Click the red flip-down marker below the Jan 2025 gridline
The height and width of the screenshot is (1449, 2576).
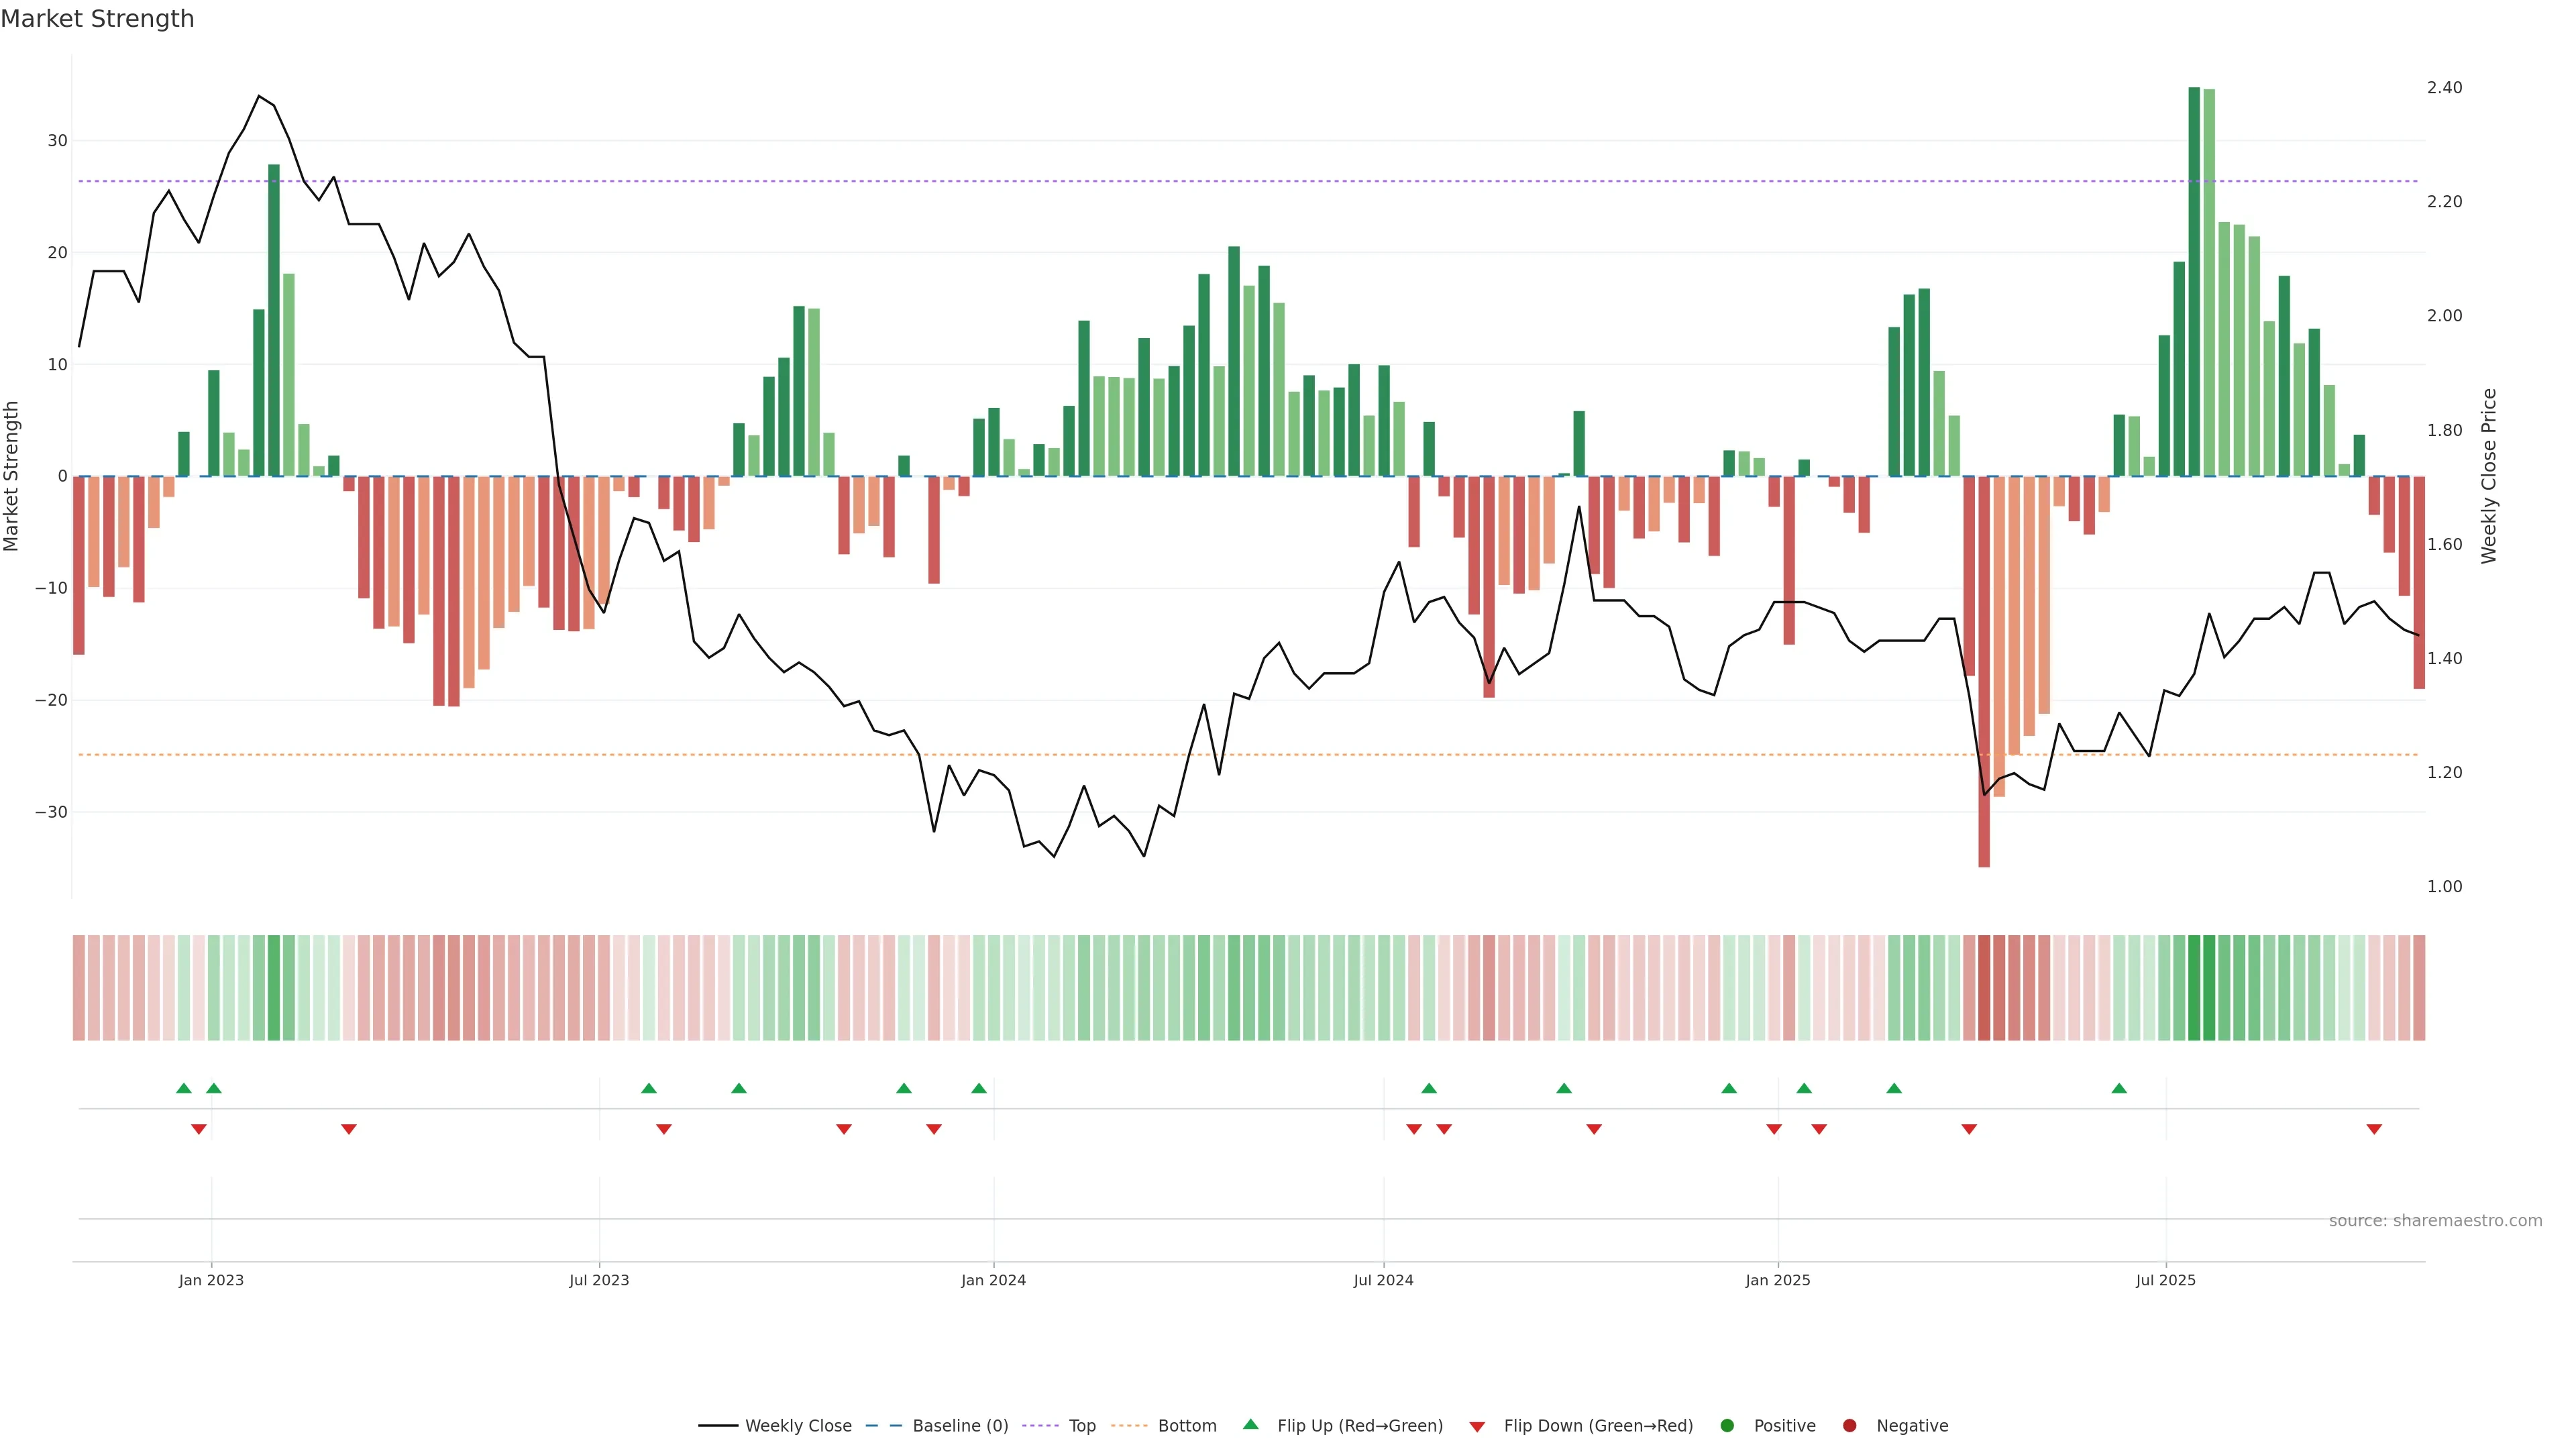click(x=1774, y=1129)
